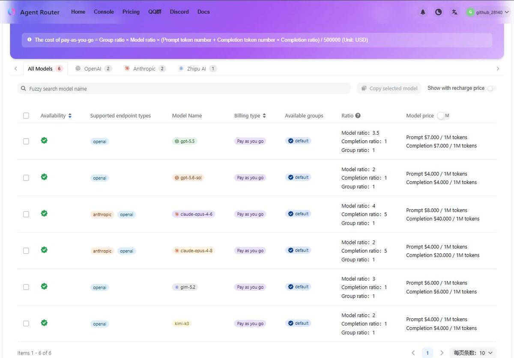Open the Docs nav link
This screenshot has height=358, width=514.
click(x=203, y=12)
